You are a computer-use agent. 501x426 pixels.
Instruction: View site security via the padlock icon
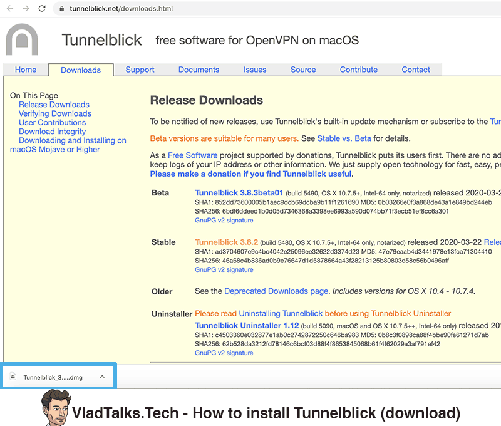point(61,9)
